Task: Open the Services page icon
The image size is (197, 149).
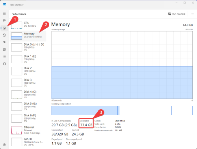Action: click(4, 64)
